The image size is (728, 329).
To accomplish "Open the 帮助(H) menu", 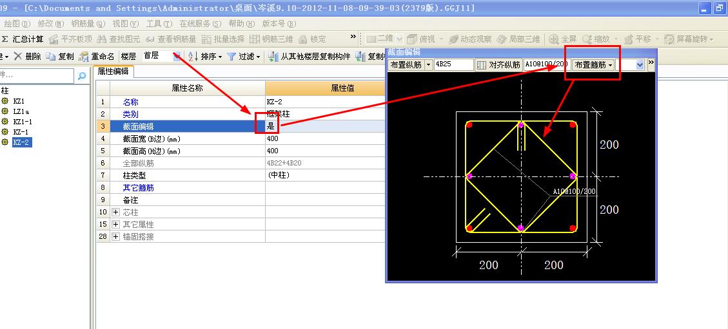I will (x=242, y=24).
